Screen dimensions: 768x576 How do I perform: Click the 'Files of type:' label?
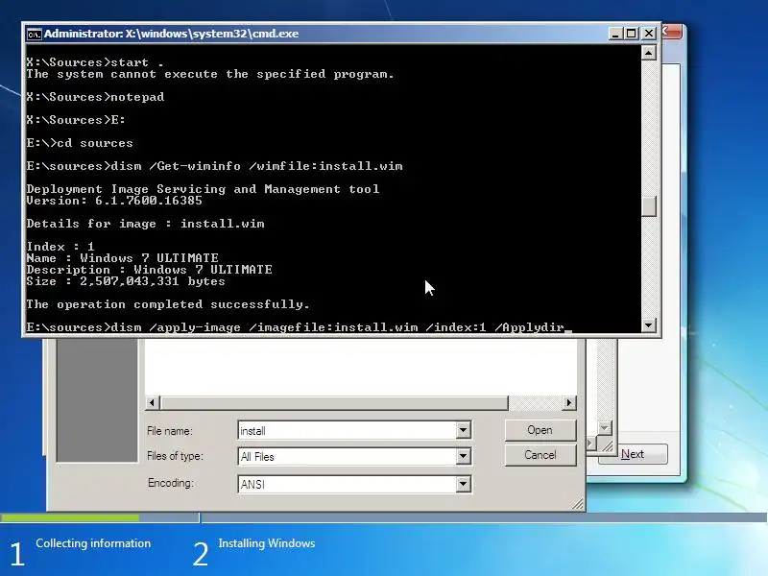tap(175, 456)
